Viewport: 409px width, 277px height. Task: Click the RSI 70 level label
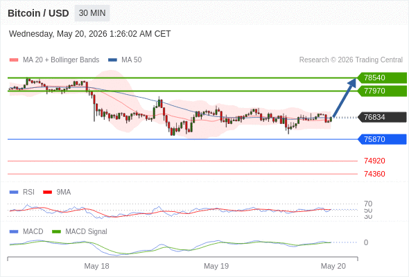(x=368, y=204)
